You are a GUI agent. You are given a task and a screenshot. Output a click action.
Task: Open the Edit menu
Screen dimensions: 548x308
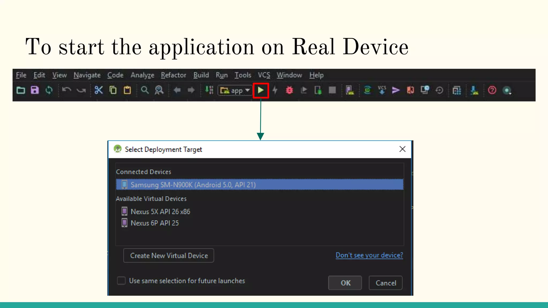[x=39, y=75]
